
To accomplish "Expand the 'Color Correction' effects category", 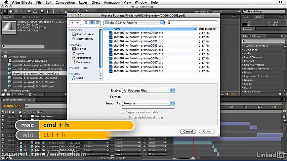I will 243,65.
